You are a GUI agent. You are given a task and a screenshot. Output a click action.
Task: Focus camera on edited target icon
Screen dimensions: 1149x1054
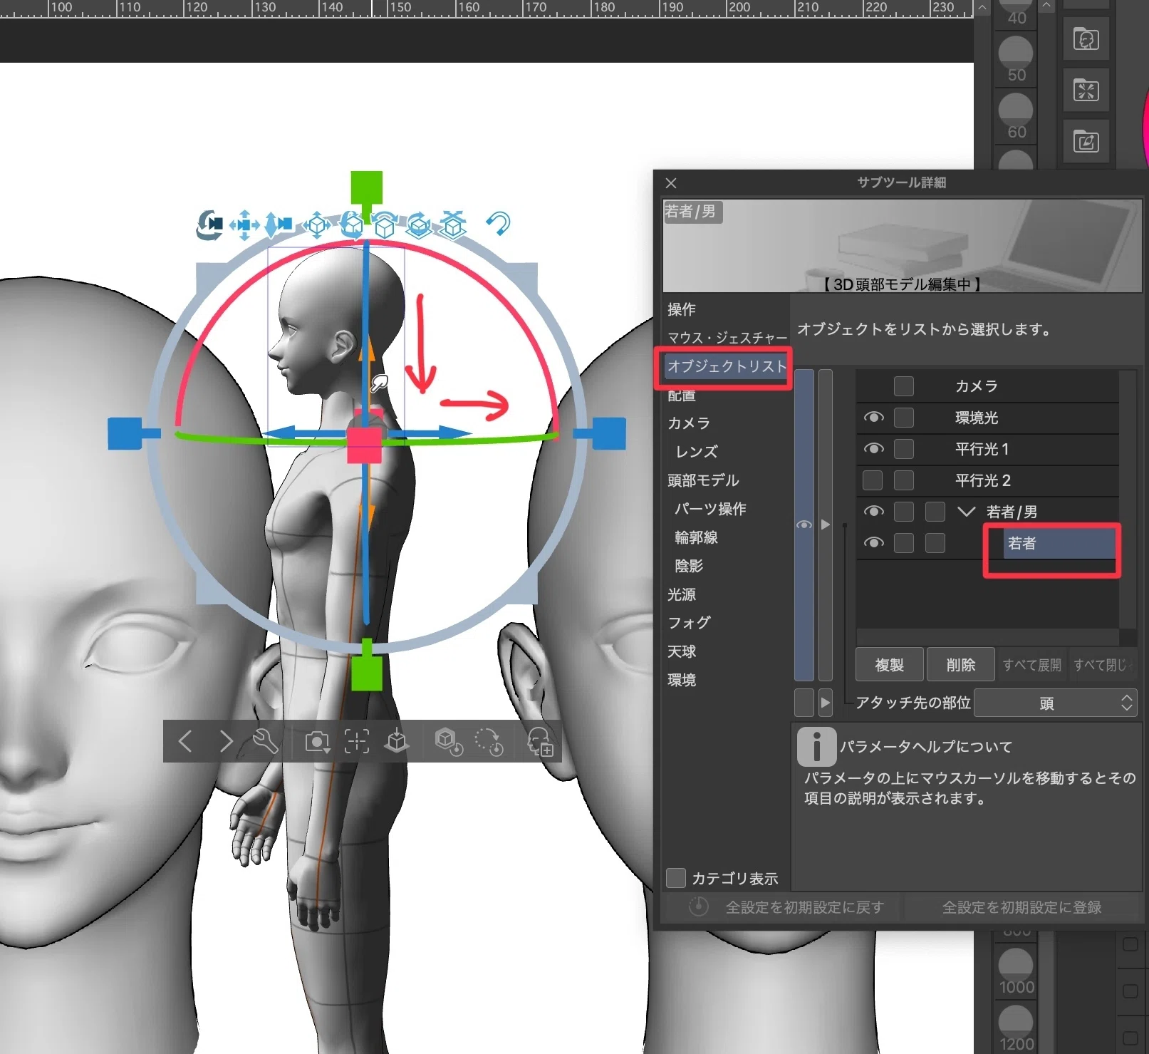click(x=357, y=741)
